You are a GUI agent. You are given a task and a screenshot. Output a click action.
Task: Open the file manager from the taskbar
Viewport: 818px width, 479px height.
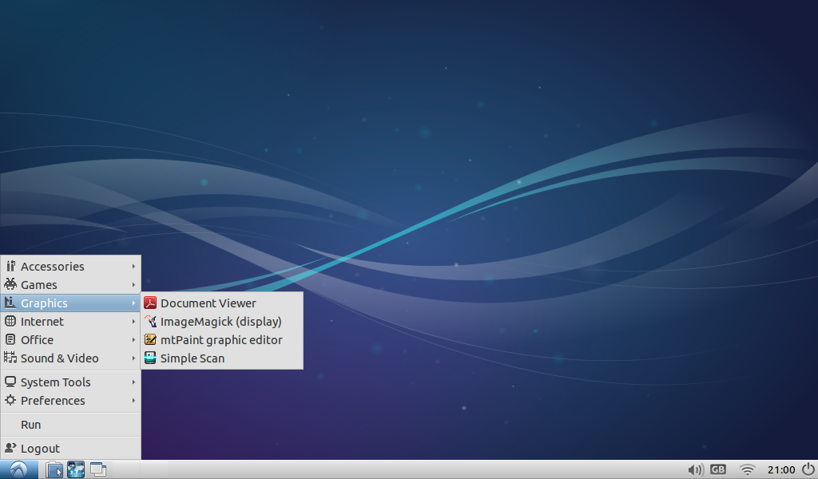(54, 469)
